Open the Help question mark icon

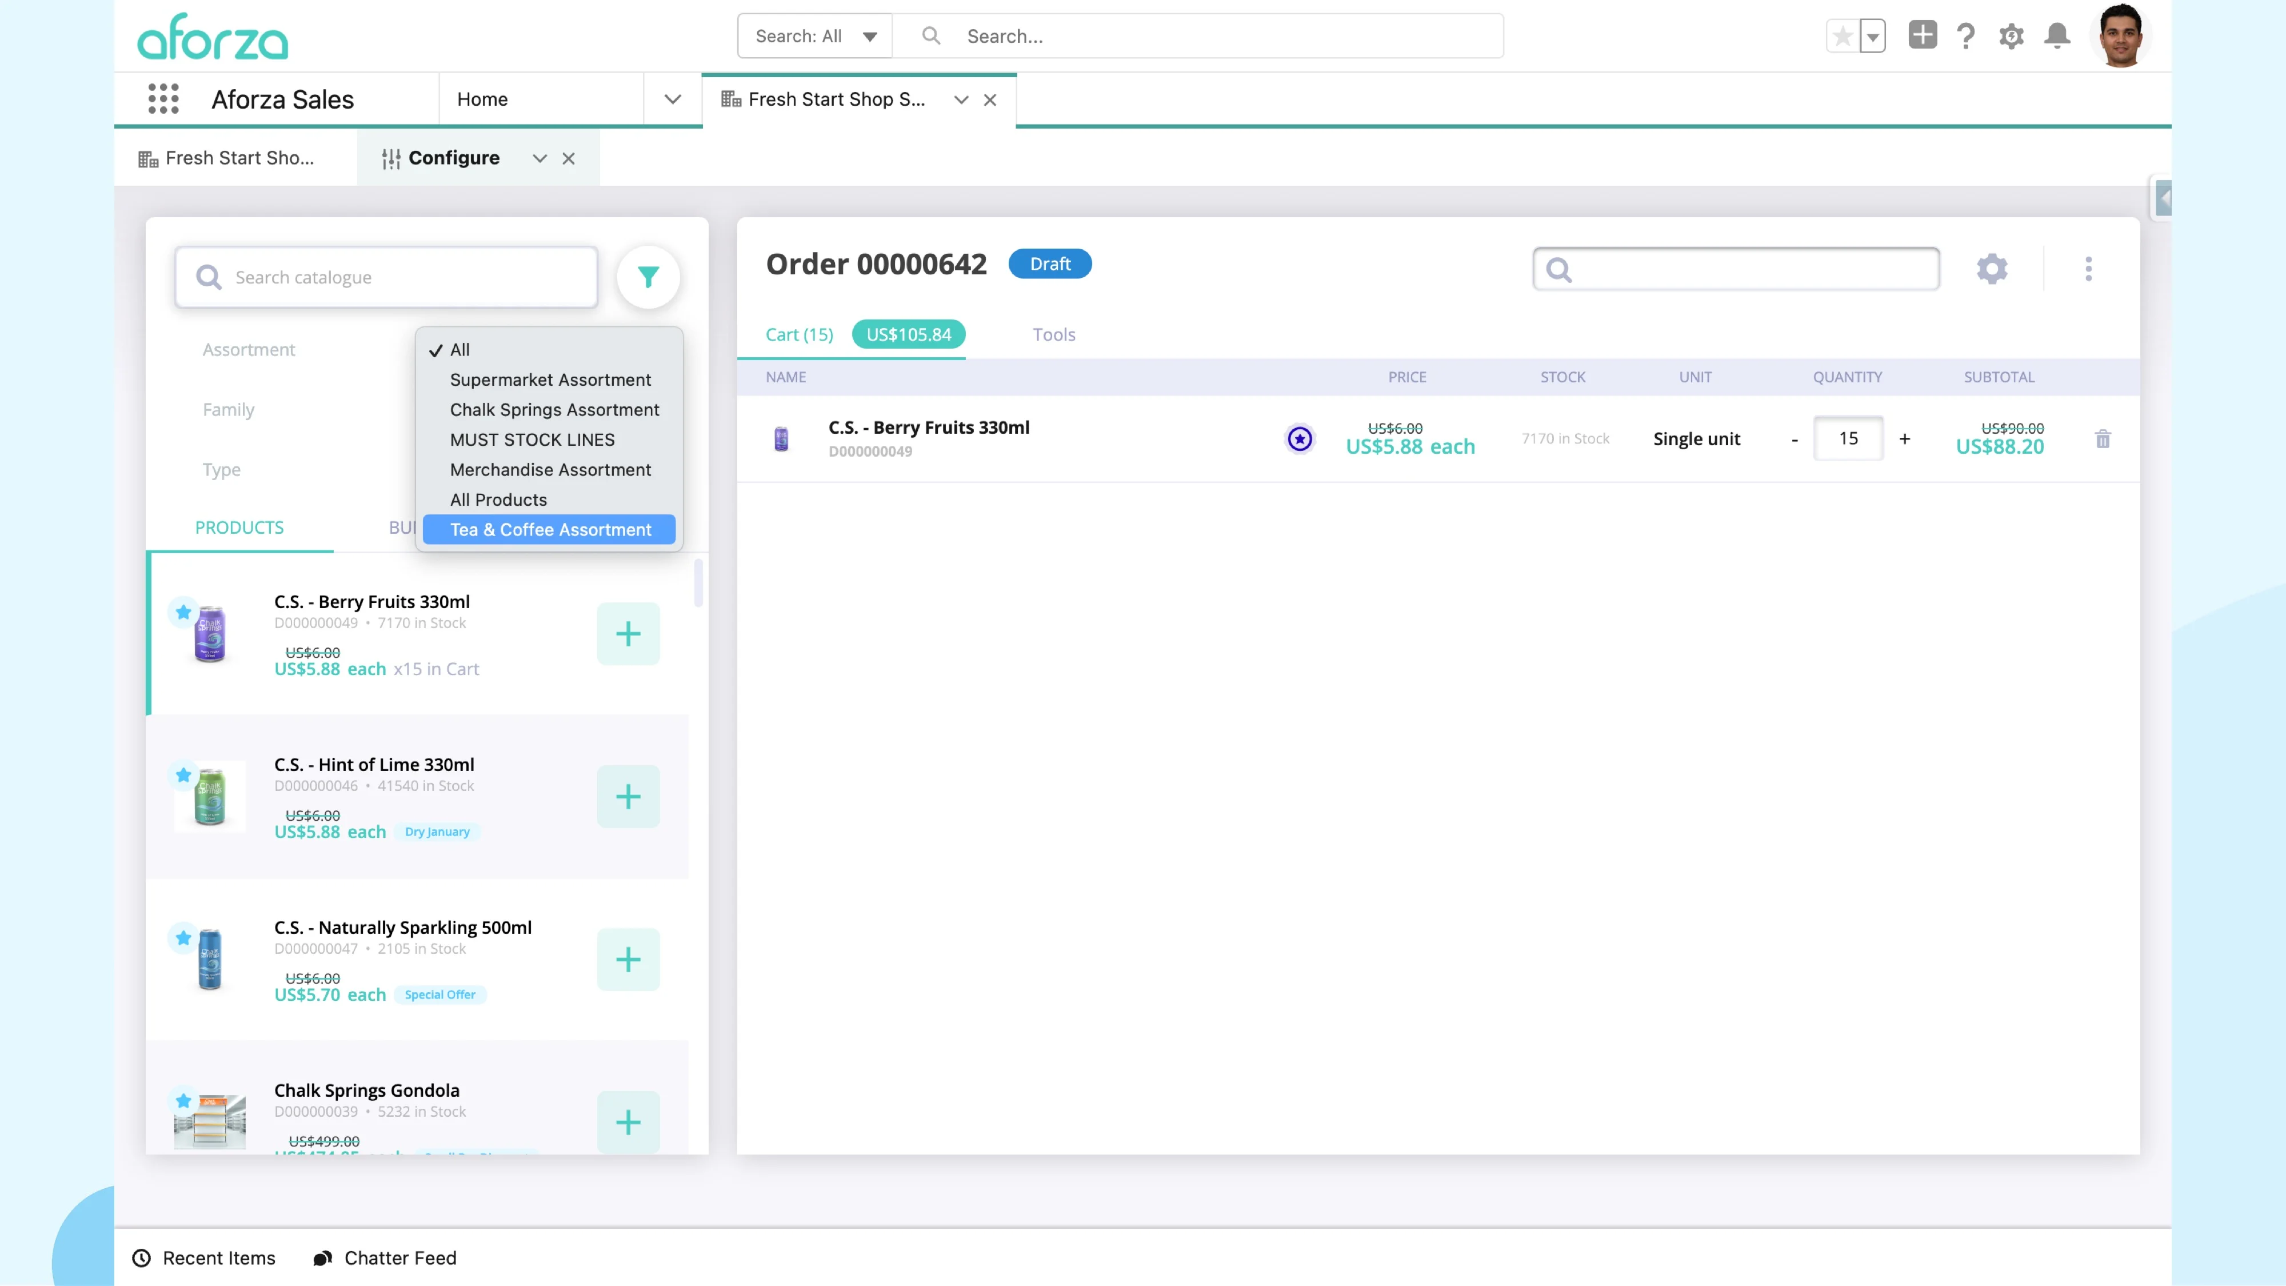[1965, 37]
